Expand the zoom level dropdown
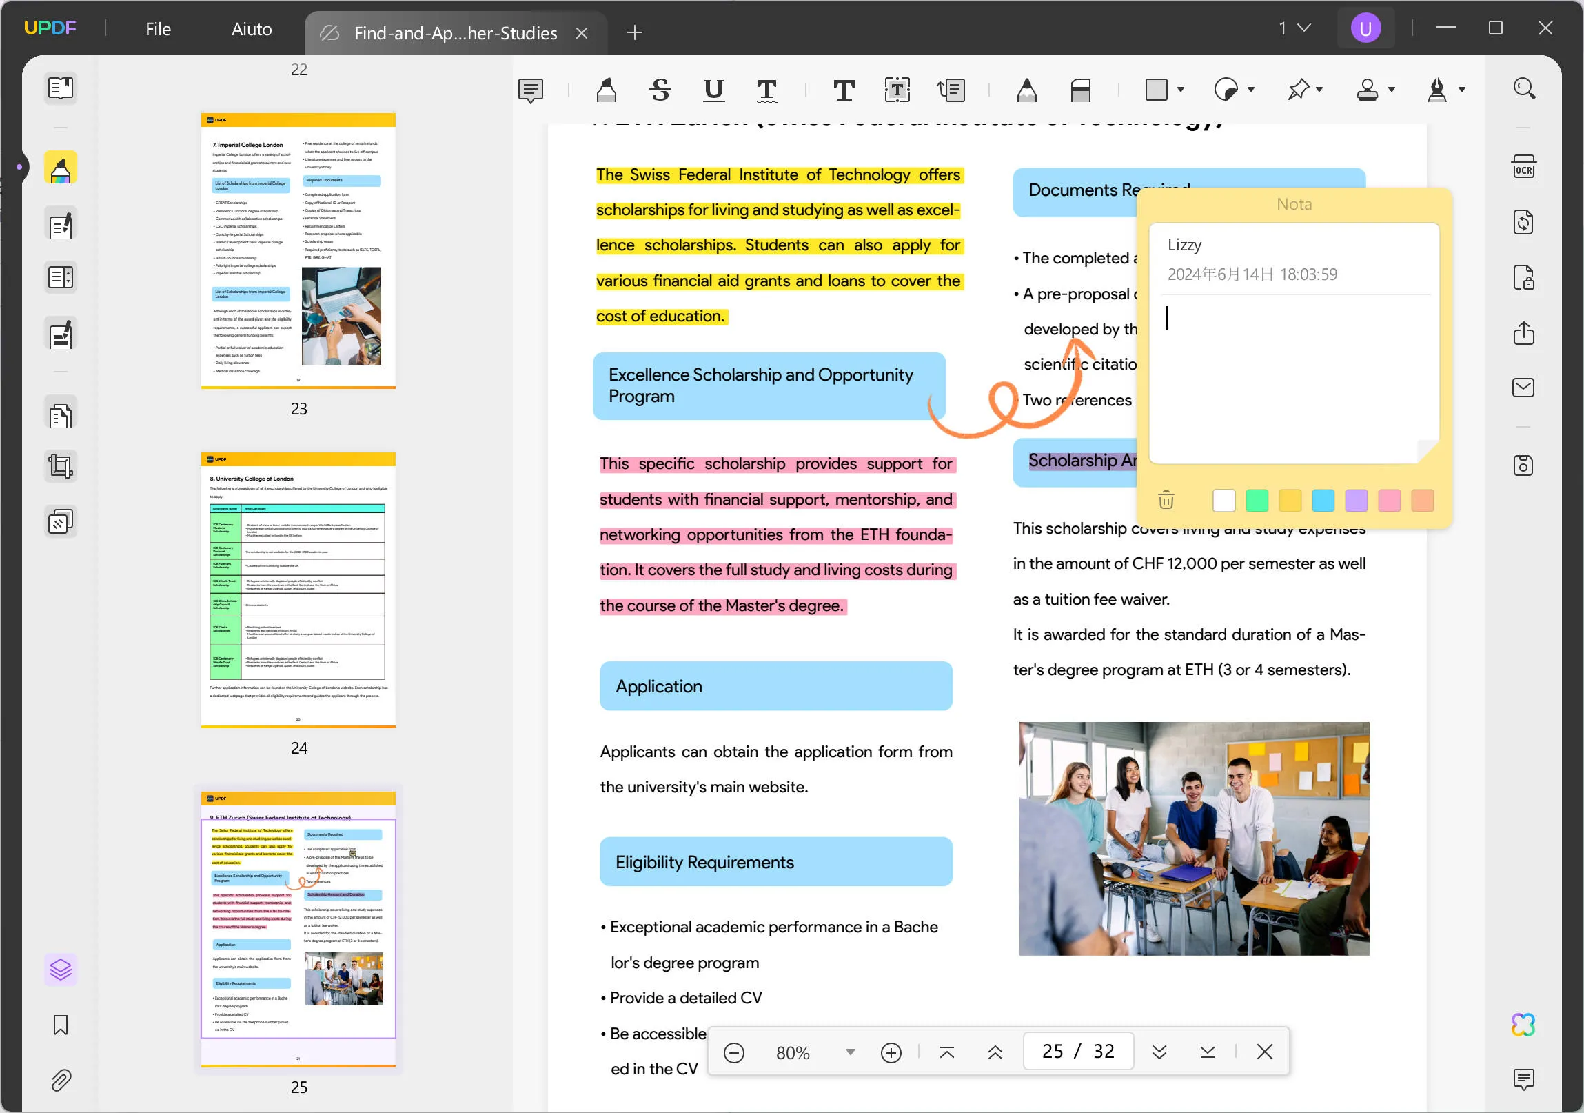The height and width of the screenshot is (1113, 1584). [849, 1052]
